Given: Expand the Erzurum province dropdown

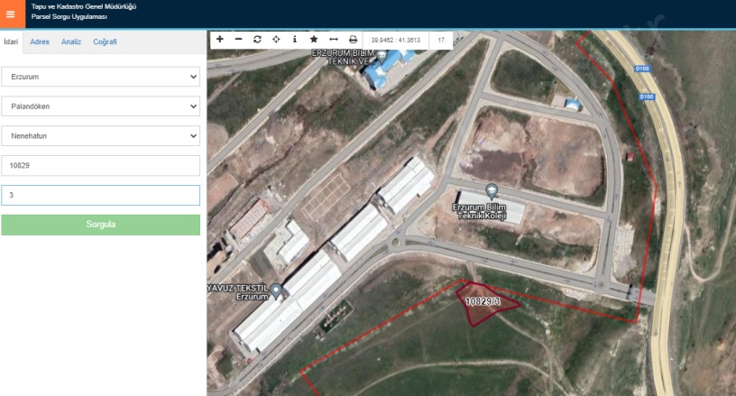Looking at the screenshot, I should 100,78.
